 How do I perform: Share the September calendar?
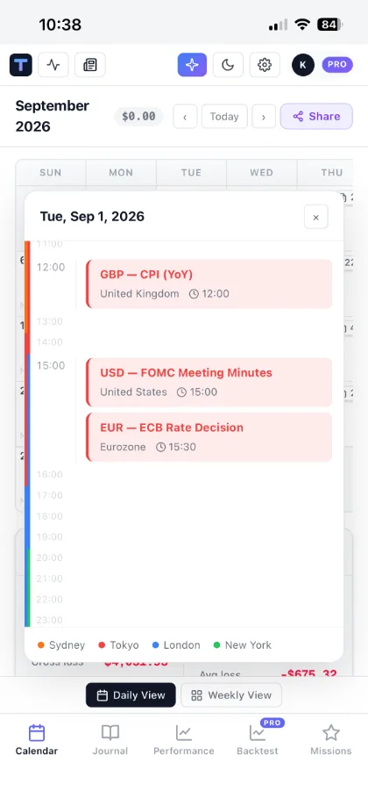coord(316,117)
